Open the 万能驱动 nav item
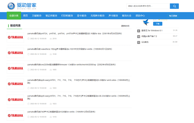 tap(37, 16)
